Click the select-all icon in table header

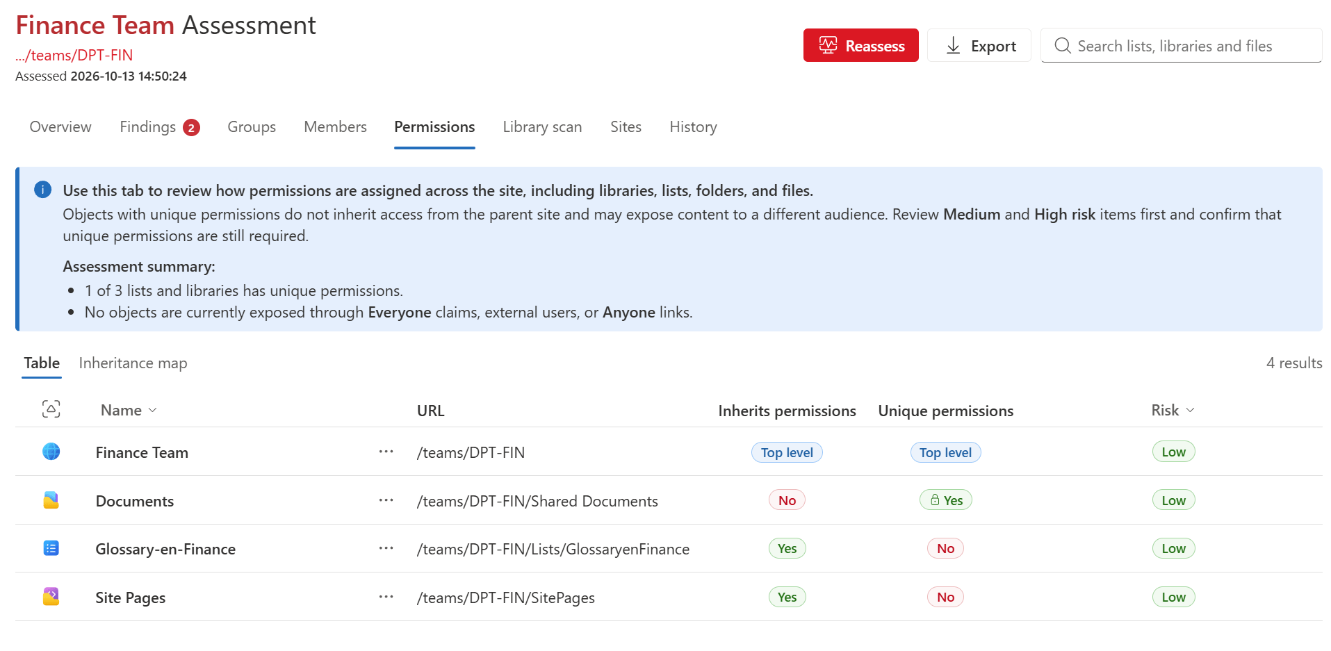51,409
